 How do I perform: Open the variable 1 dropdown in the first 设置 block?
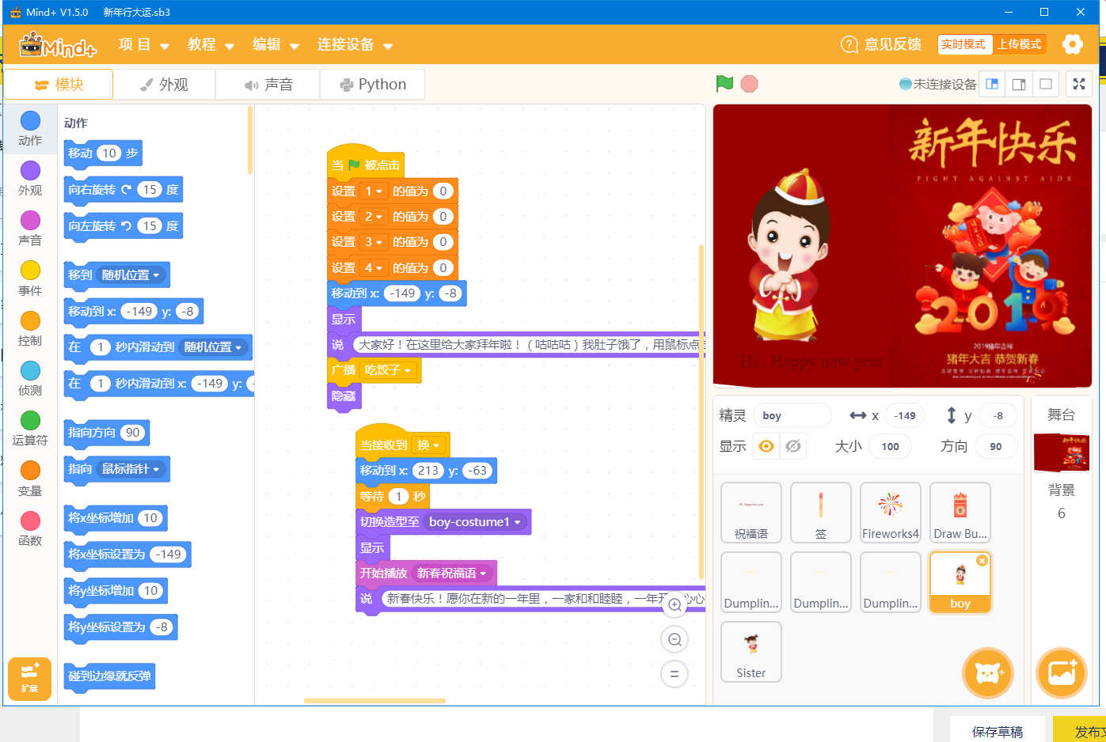coord(373,191)
